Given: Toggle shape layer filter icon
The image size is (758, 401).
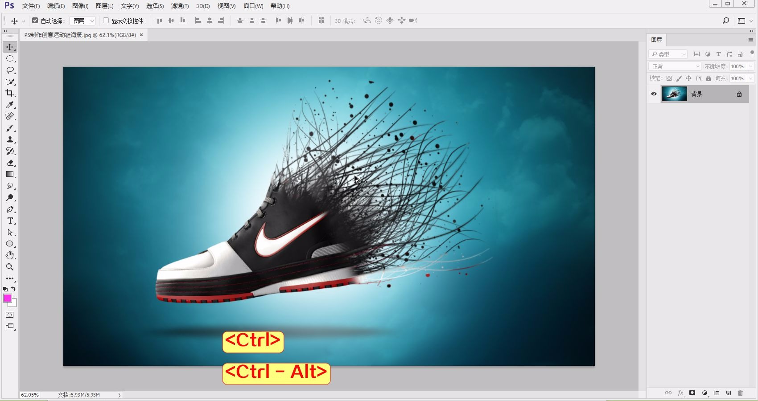Looking at the screenshot, I should [729, 54].
